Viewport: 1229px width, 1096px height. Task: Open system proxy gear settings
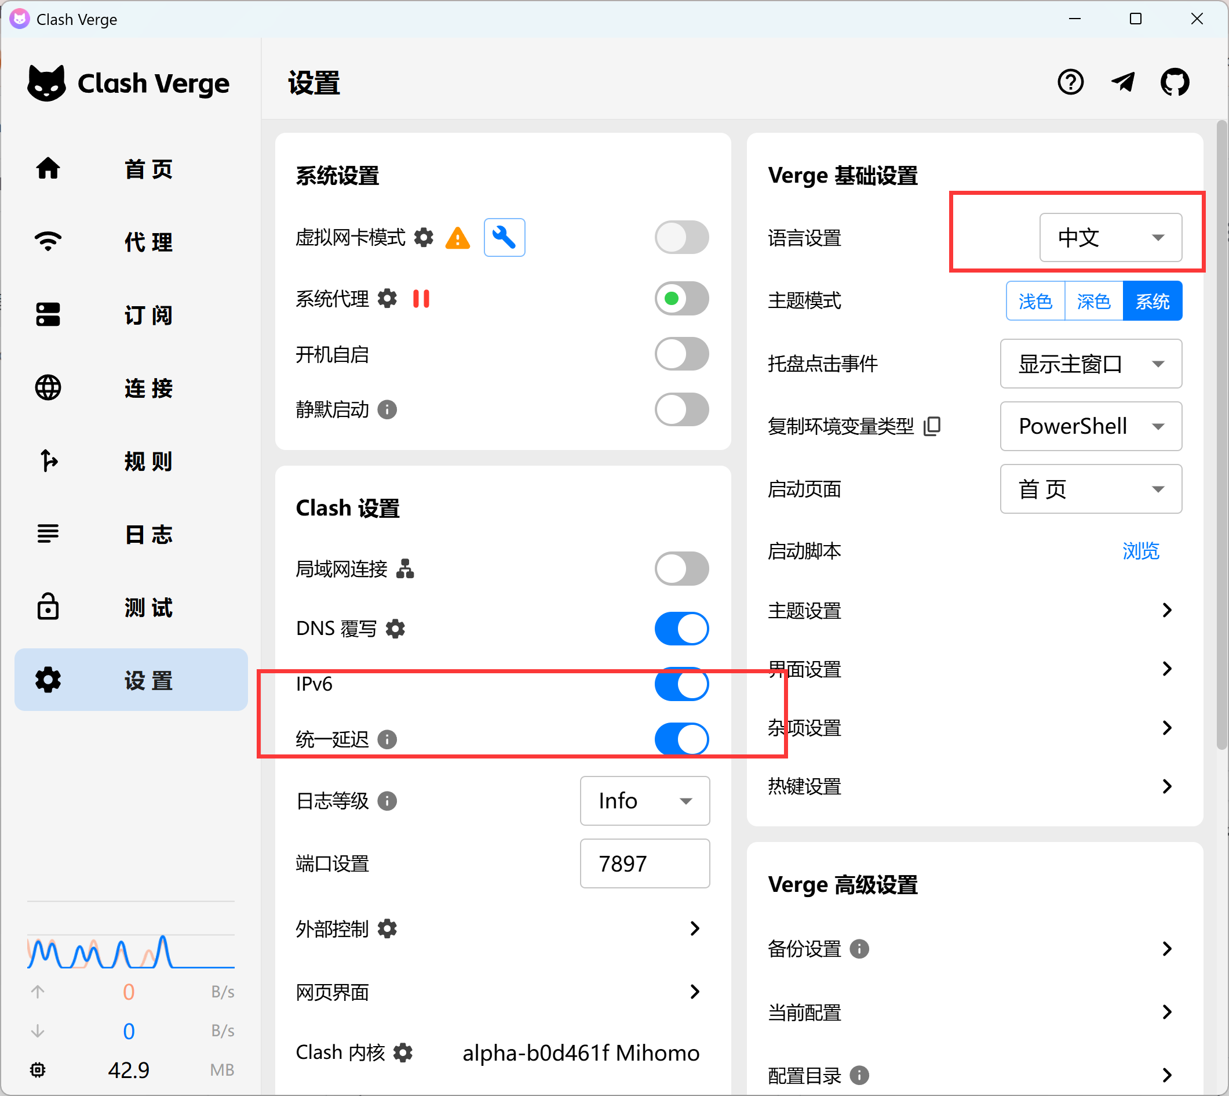click(x=387, y=299)
